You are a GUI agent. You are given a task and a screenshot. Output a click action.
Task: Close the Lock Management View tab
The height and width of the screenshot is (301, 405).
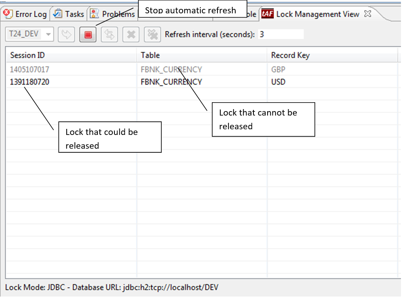pos(367,14)
